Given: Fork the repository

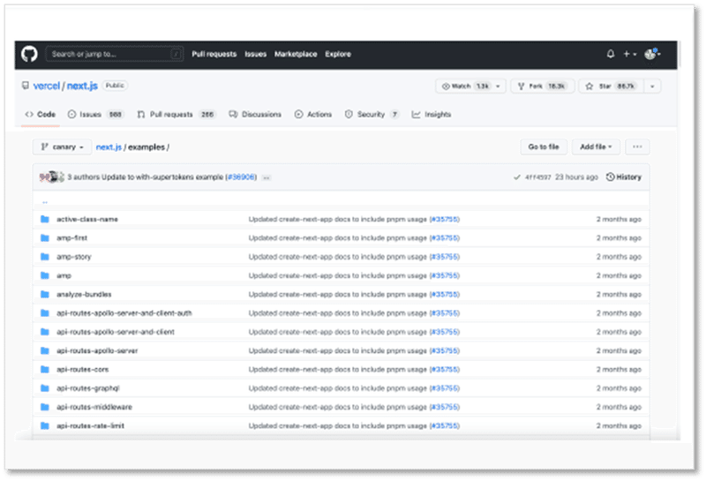Looking at the screenshot, I should [x=542, y=86].
